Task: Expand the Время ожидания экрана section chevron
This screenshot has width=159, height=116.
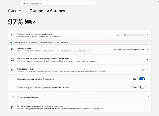Action: (x=148, y=60)
